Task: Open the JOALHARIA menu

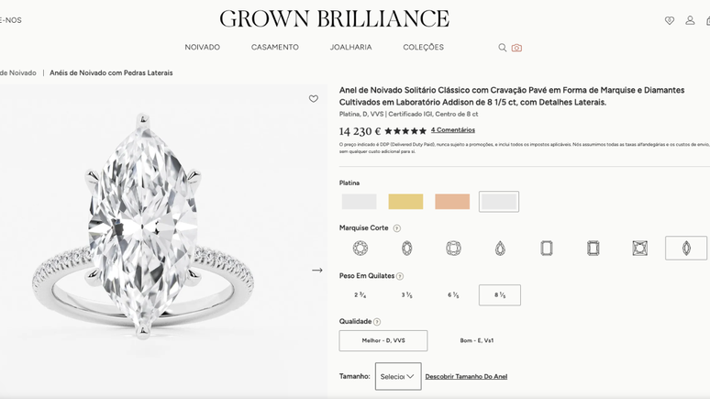Action: [x=351, y=47]
